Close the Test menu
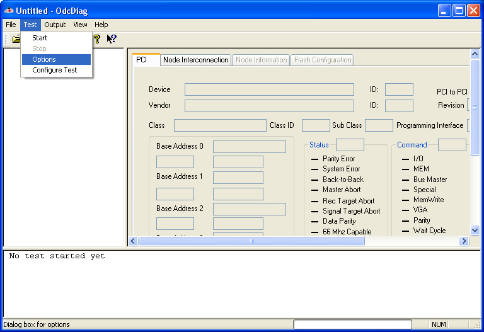This screenshot has height=332, width=484. point(30,25)
